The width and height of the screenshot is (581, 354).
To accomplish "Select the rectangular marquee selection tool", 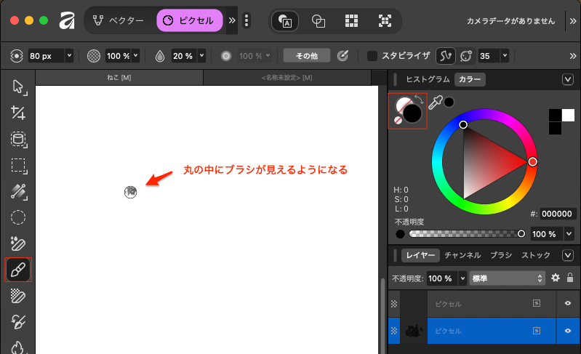I will 18,165.
